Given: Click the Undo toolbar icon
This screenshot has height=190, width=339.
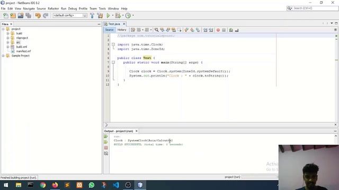Looking at the screenshot, I should coord(38,15).
